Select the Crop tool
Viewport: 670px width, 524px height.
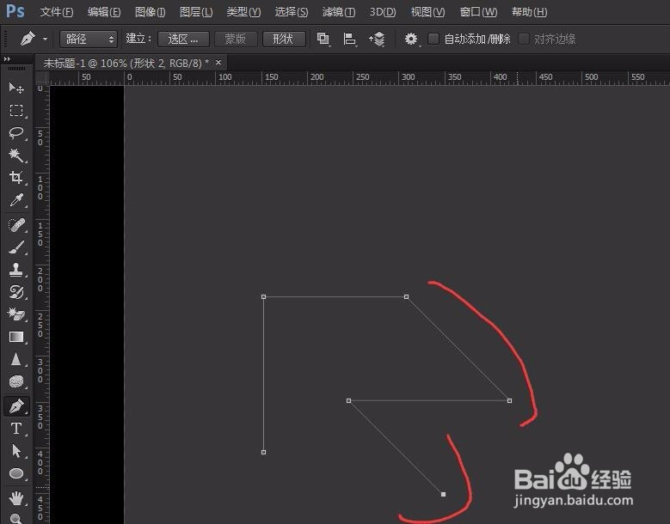pyautogui.click(x=16, y=177)
